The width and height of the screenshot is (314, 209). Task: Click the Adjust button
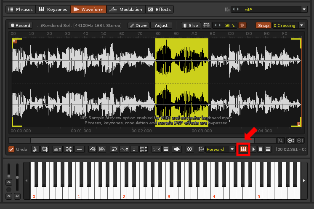point(161,25)
